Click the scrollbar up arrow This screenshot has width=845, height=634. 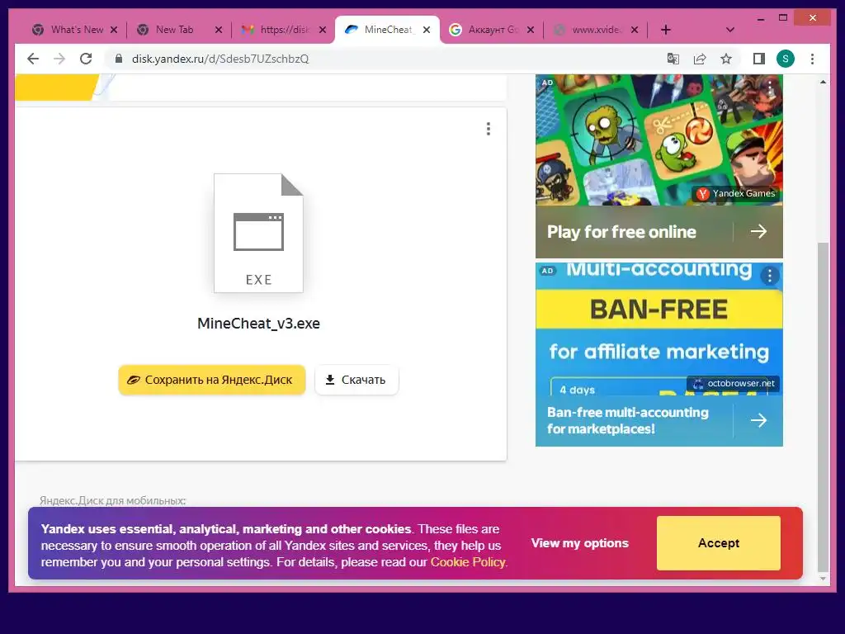point(823,82)
